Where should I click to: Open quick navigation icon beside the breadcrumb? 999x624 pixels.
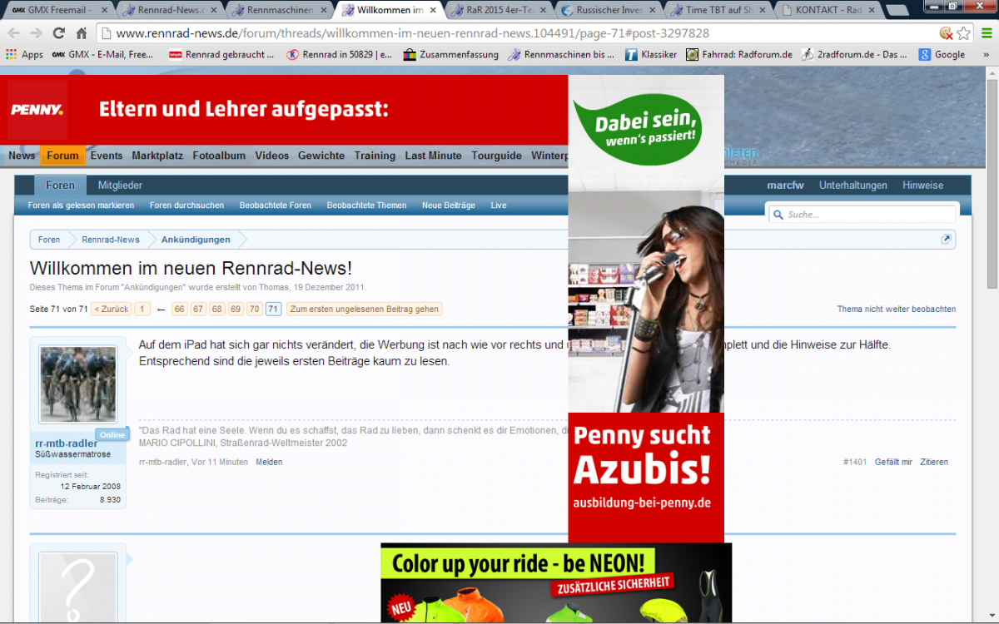(x=946, y=240)
